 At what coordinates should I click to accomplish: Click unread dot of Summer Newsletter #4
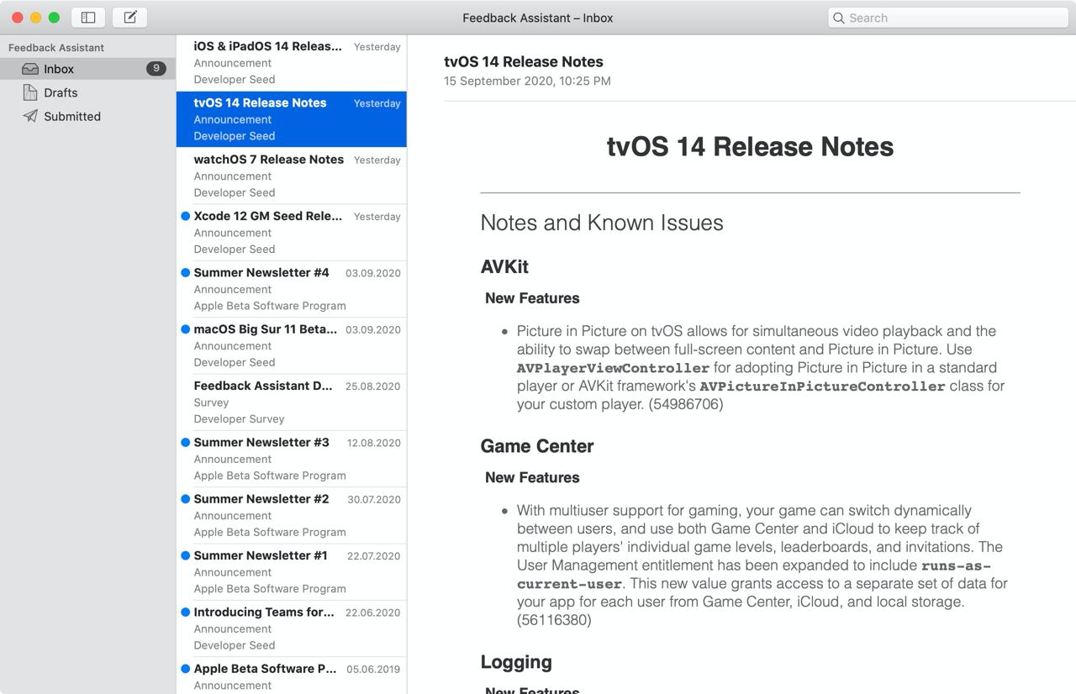(x=185, y=272)
